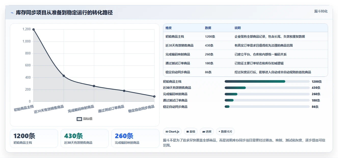This screenshot has height=158, width=338.
Task: Click the 430条 近30天有效销售商品 data card
Action: coord(85,138)
